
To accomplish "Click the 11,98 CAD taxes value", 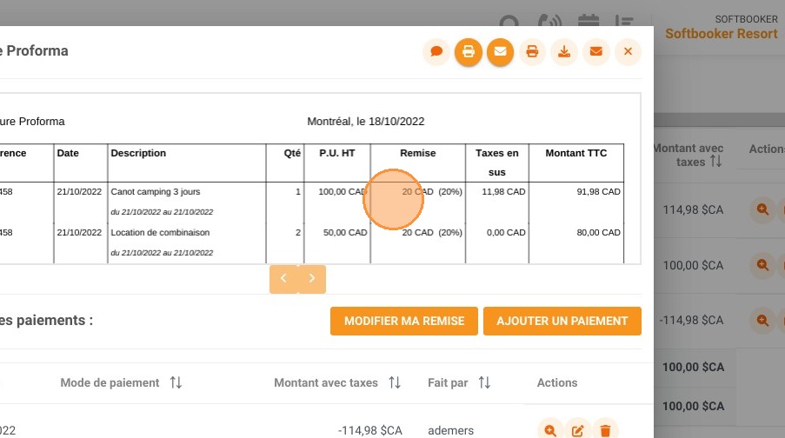I will click(x=503, y=192).
